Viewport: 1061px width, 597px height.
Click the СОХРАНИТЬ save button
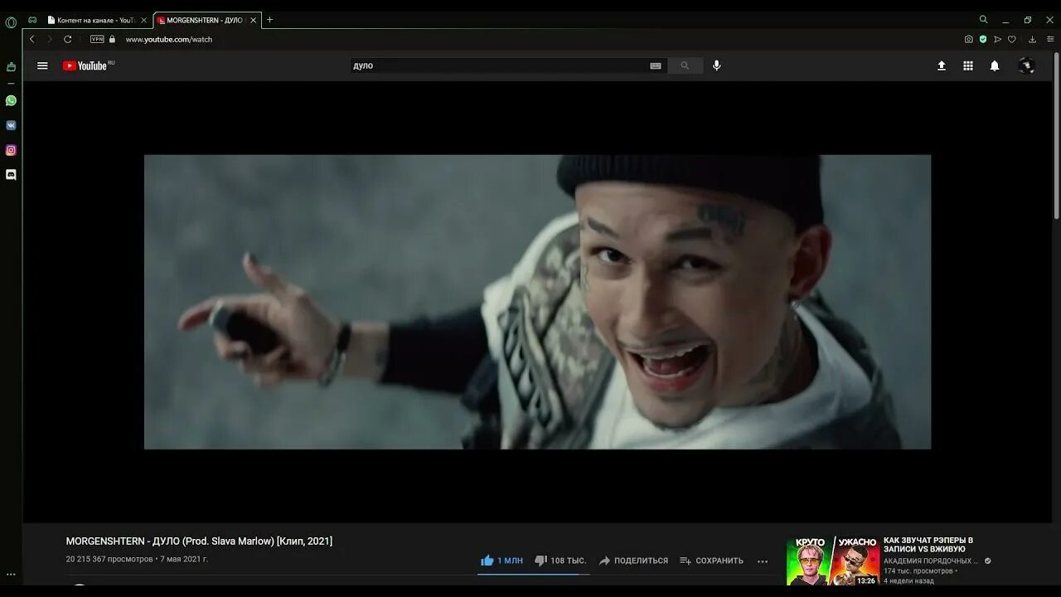click(x=711, y=561)
